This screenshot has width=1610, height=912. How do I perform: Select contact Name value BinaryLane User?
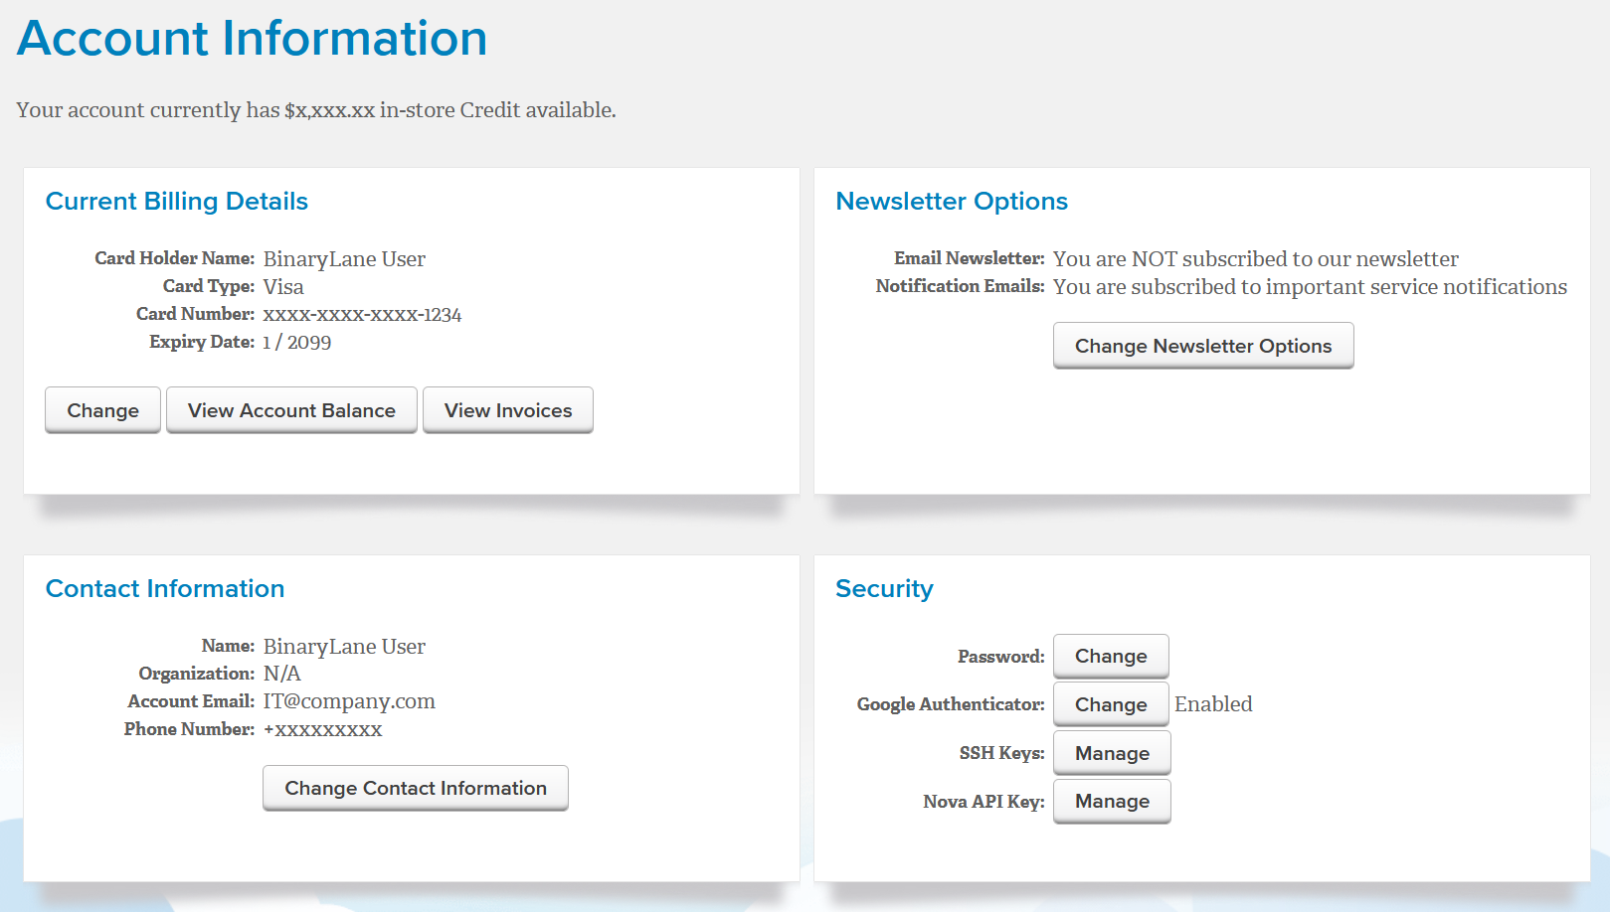point(344,647)
